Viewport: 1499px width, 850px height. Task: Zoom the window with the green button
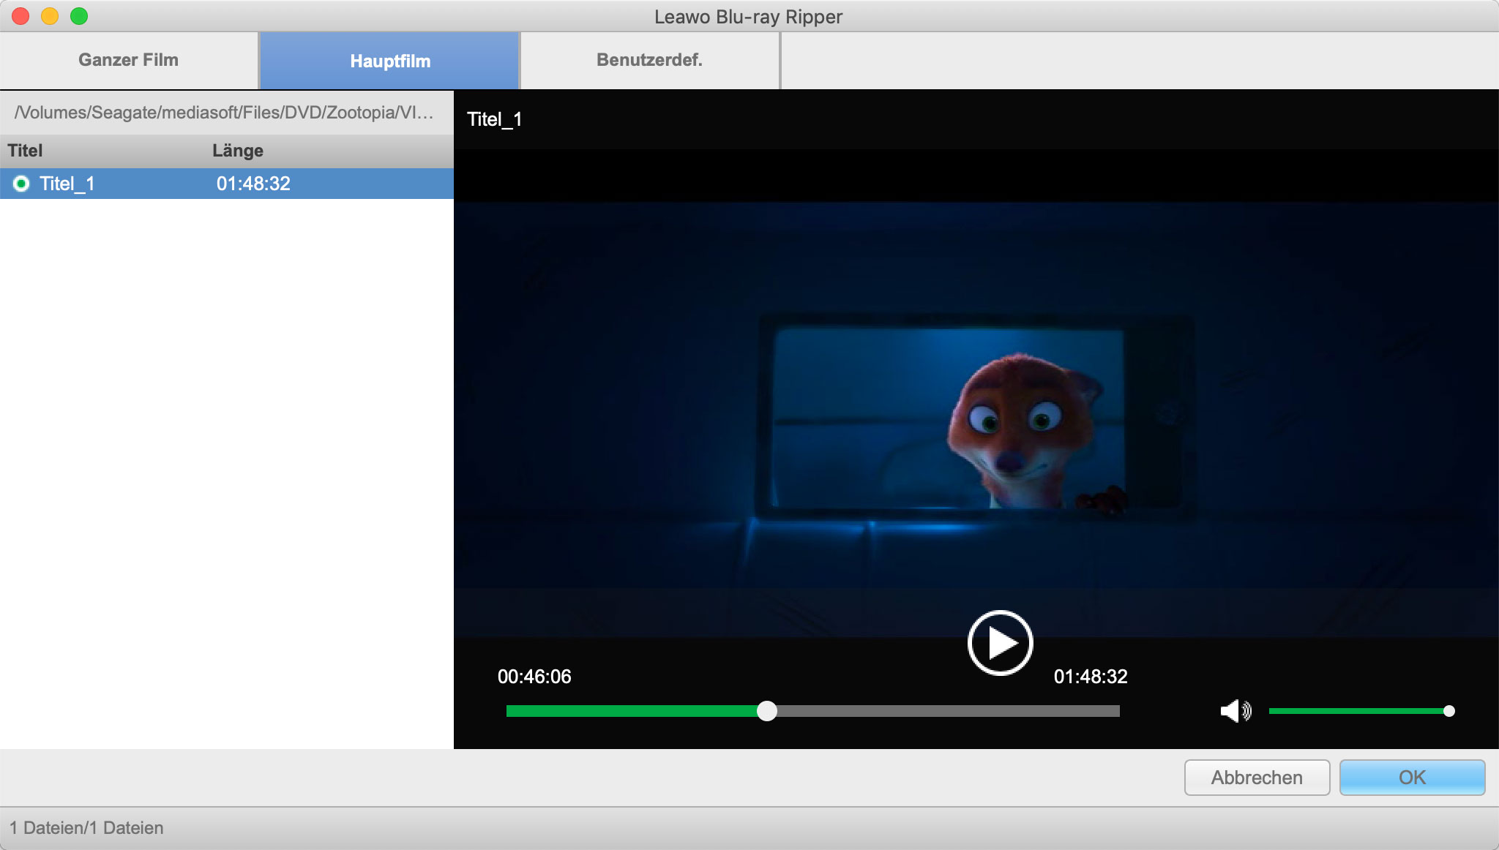pyautogui.click(x=79, y=16)
